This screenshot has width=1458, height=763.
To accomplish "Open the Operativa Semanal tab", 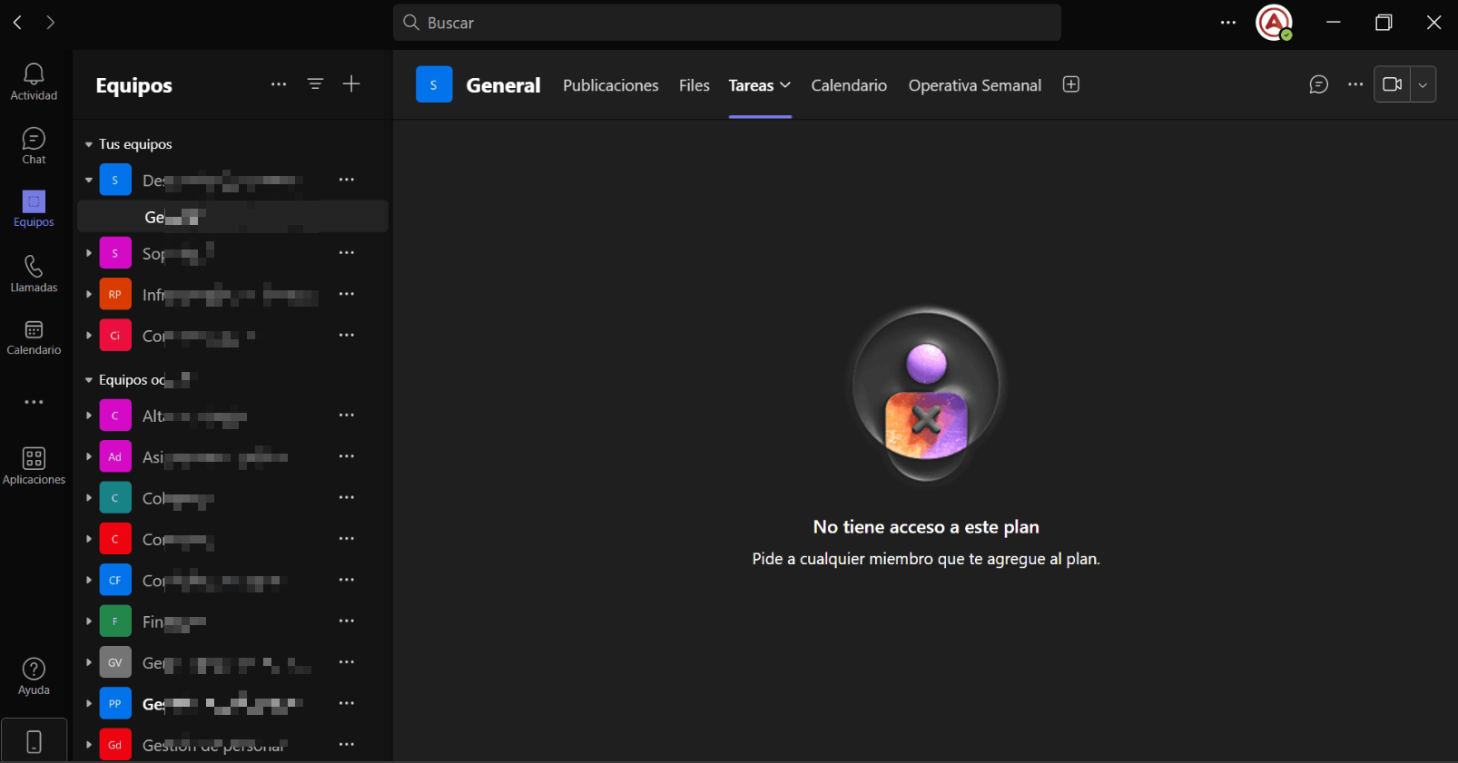I will 975,85.
